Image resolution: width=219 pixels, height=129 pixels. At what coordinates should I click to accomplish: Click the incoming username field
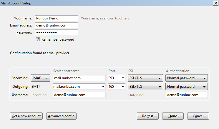click(x=79, y=95)
